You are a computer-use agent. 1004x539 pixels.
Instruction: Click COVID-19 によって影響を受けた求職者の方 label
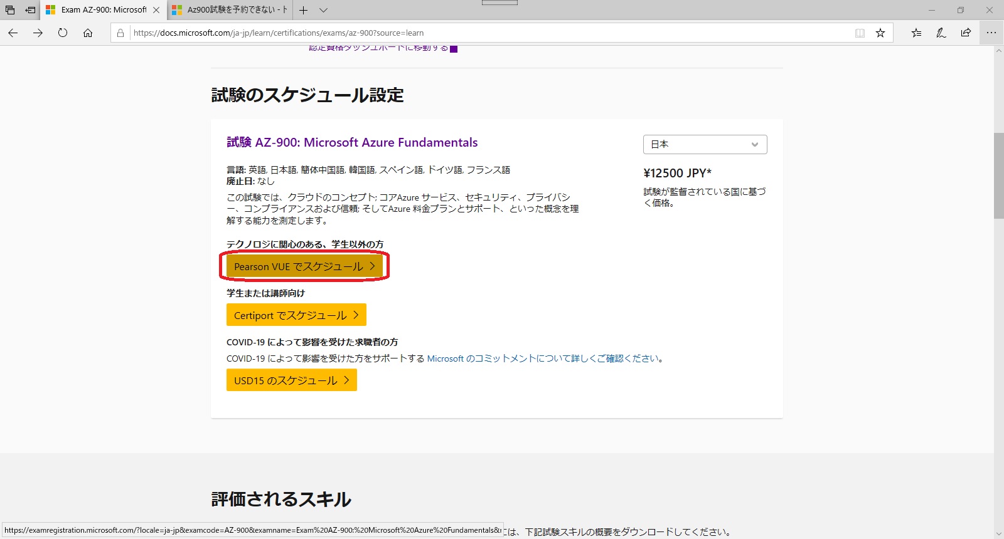[312, 342]
